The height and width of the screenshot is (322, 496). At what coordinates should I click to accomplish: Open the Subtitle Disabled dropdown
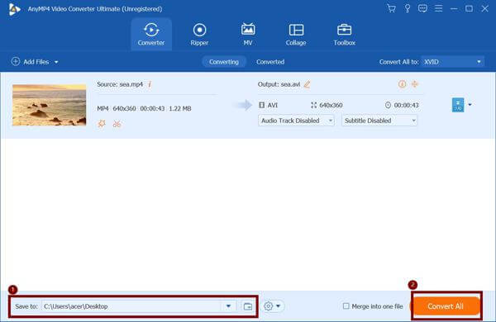click(379, 121)
